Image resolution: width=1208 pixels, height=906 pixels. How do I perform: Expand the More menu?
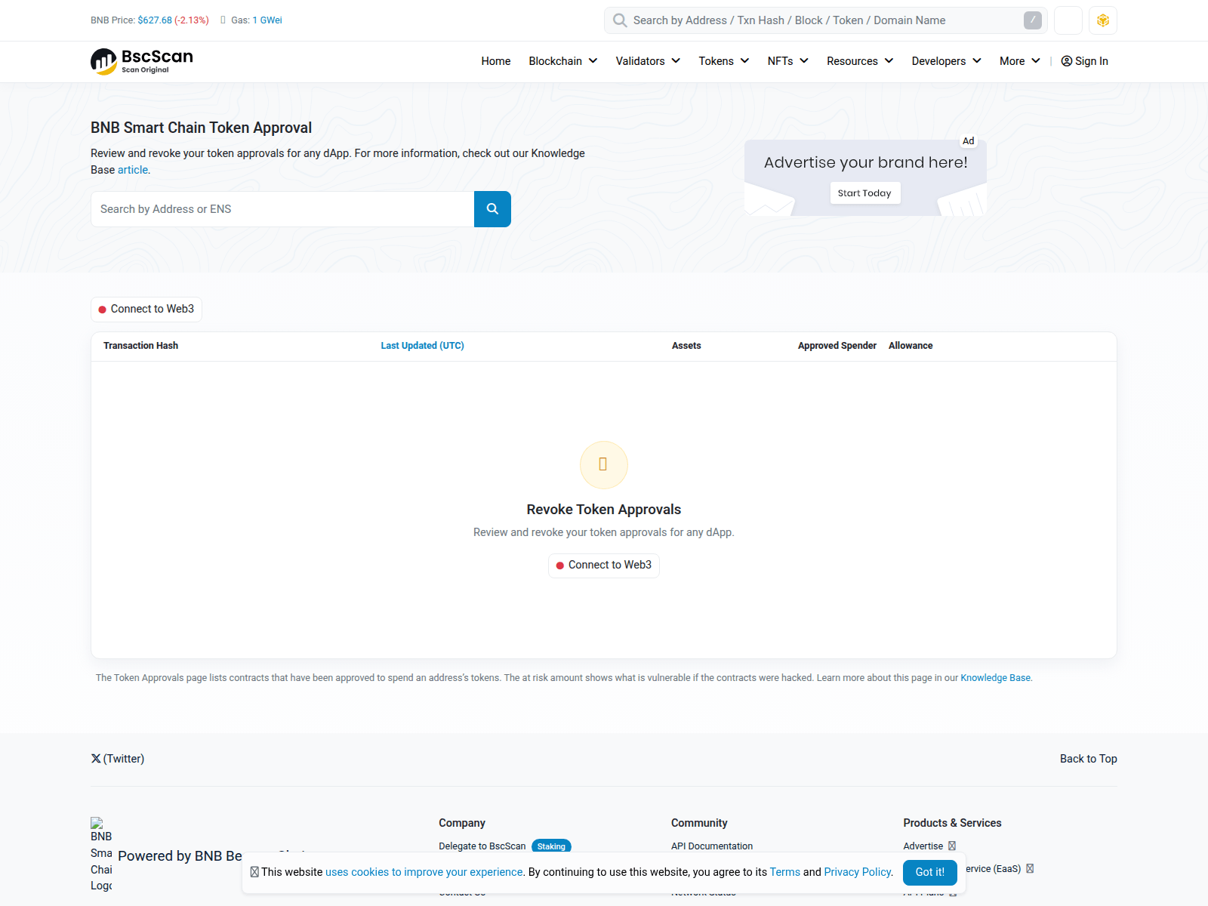point(1020,61)
